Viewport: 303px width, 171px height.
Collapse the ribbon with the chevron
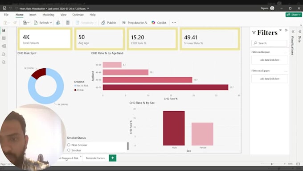click(301, 25)
